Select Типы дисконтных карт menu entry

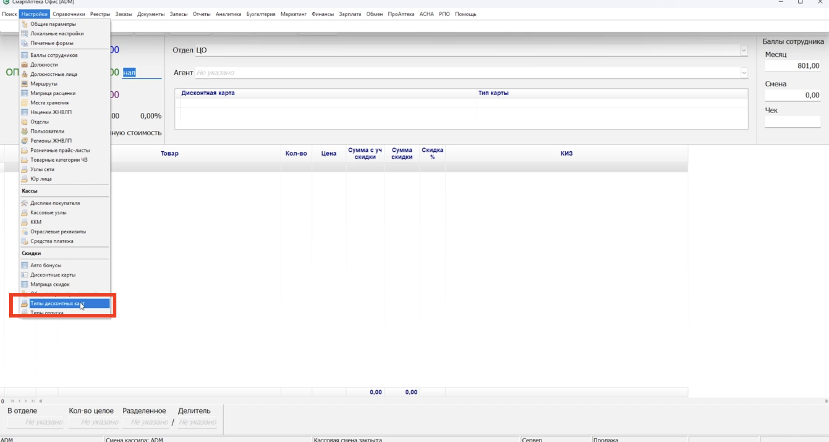(x=57, y=304)
